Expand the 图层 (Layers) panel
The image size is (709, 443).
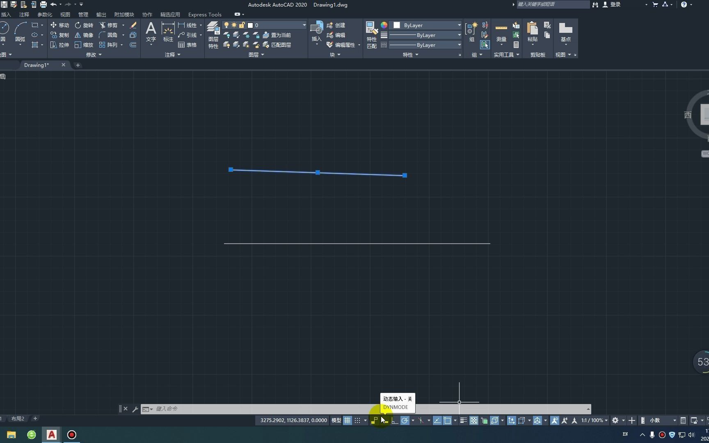coord(256,55)
